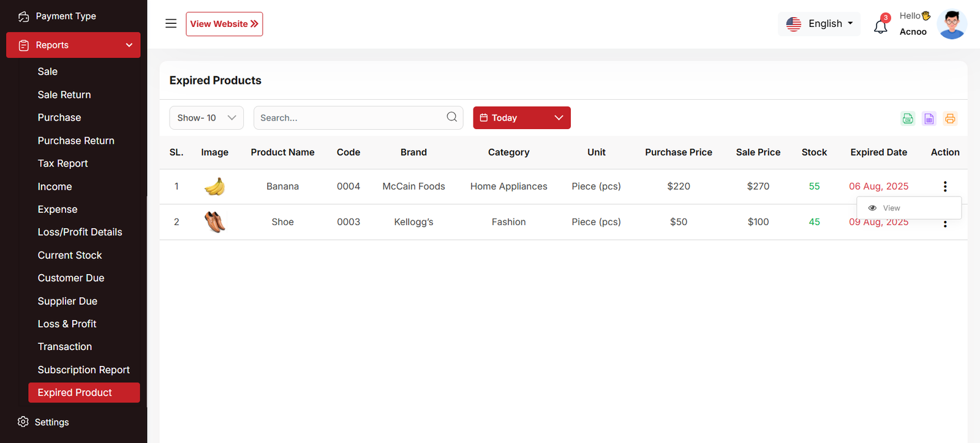This screenshot has width=980, height=443.
Task: Open the Loss/Profit Details report
Action: tap(80, 232)
